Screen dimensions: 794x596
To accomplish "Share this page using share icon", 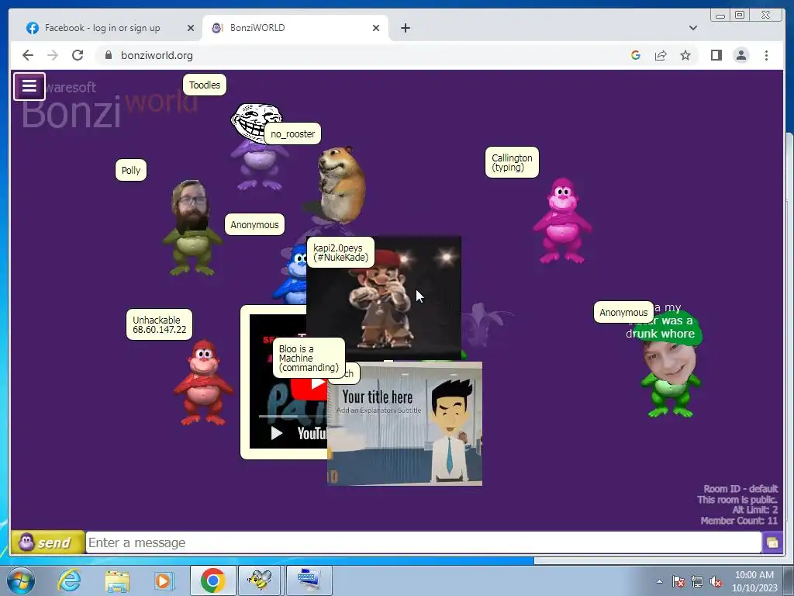I will [661, 55].
